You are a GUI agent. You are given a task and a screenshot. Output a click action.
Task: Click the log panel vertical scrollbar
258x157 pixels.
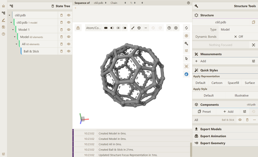(191, 149)
